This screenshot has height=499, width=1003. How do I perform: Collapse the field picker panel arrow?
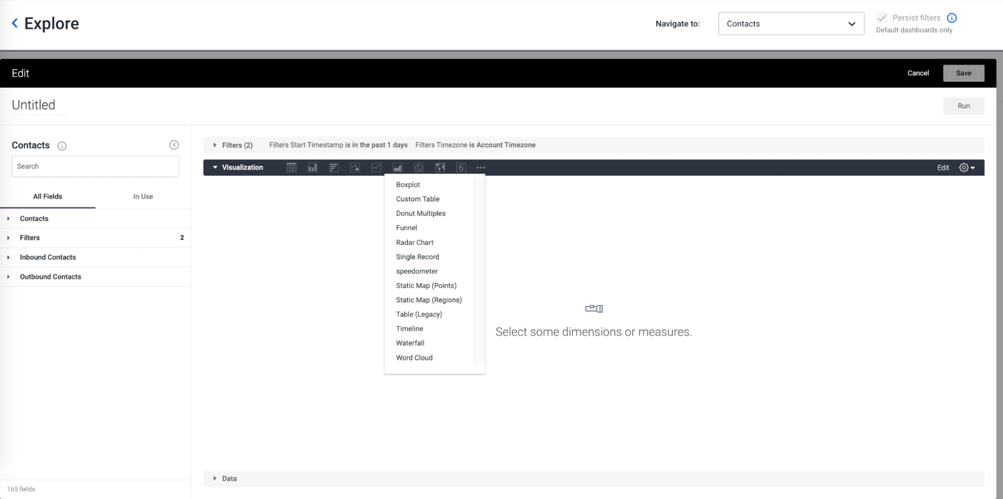[174, 145]
